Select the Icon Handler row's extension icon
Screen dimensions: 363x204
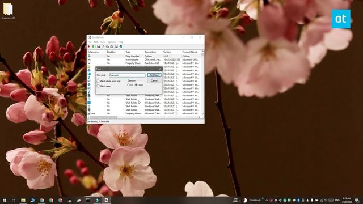pos(89,59)
